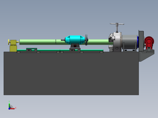
Task: Select the grinder pedestal with red switch
Action: (75, 46)
